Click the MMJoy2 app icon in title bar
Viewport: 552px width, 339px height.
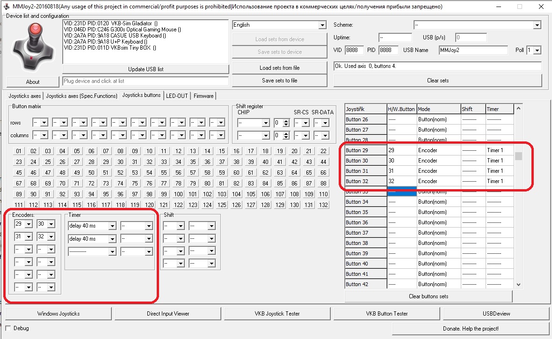tap(7, 7)
